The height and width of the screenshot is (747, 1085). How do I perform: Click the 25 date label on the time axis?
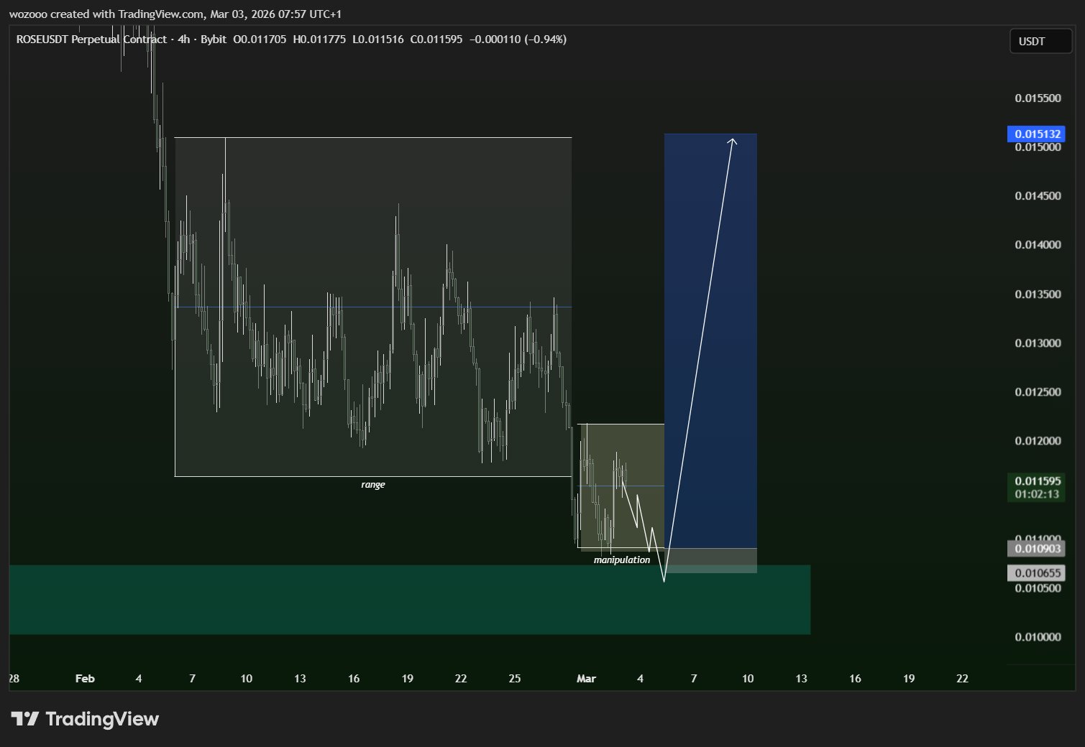[x=515, y=678]
